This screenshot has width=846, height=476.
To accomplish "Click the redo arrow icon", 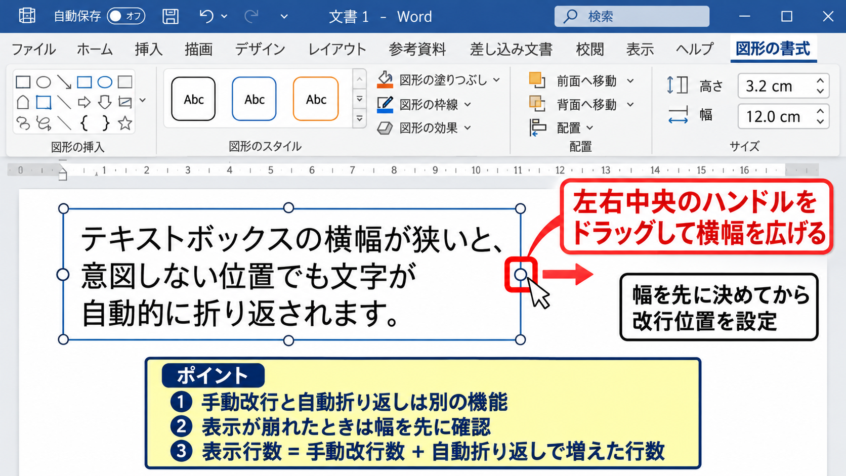I will [x=251, y=16].
